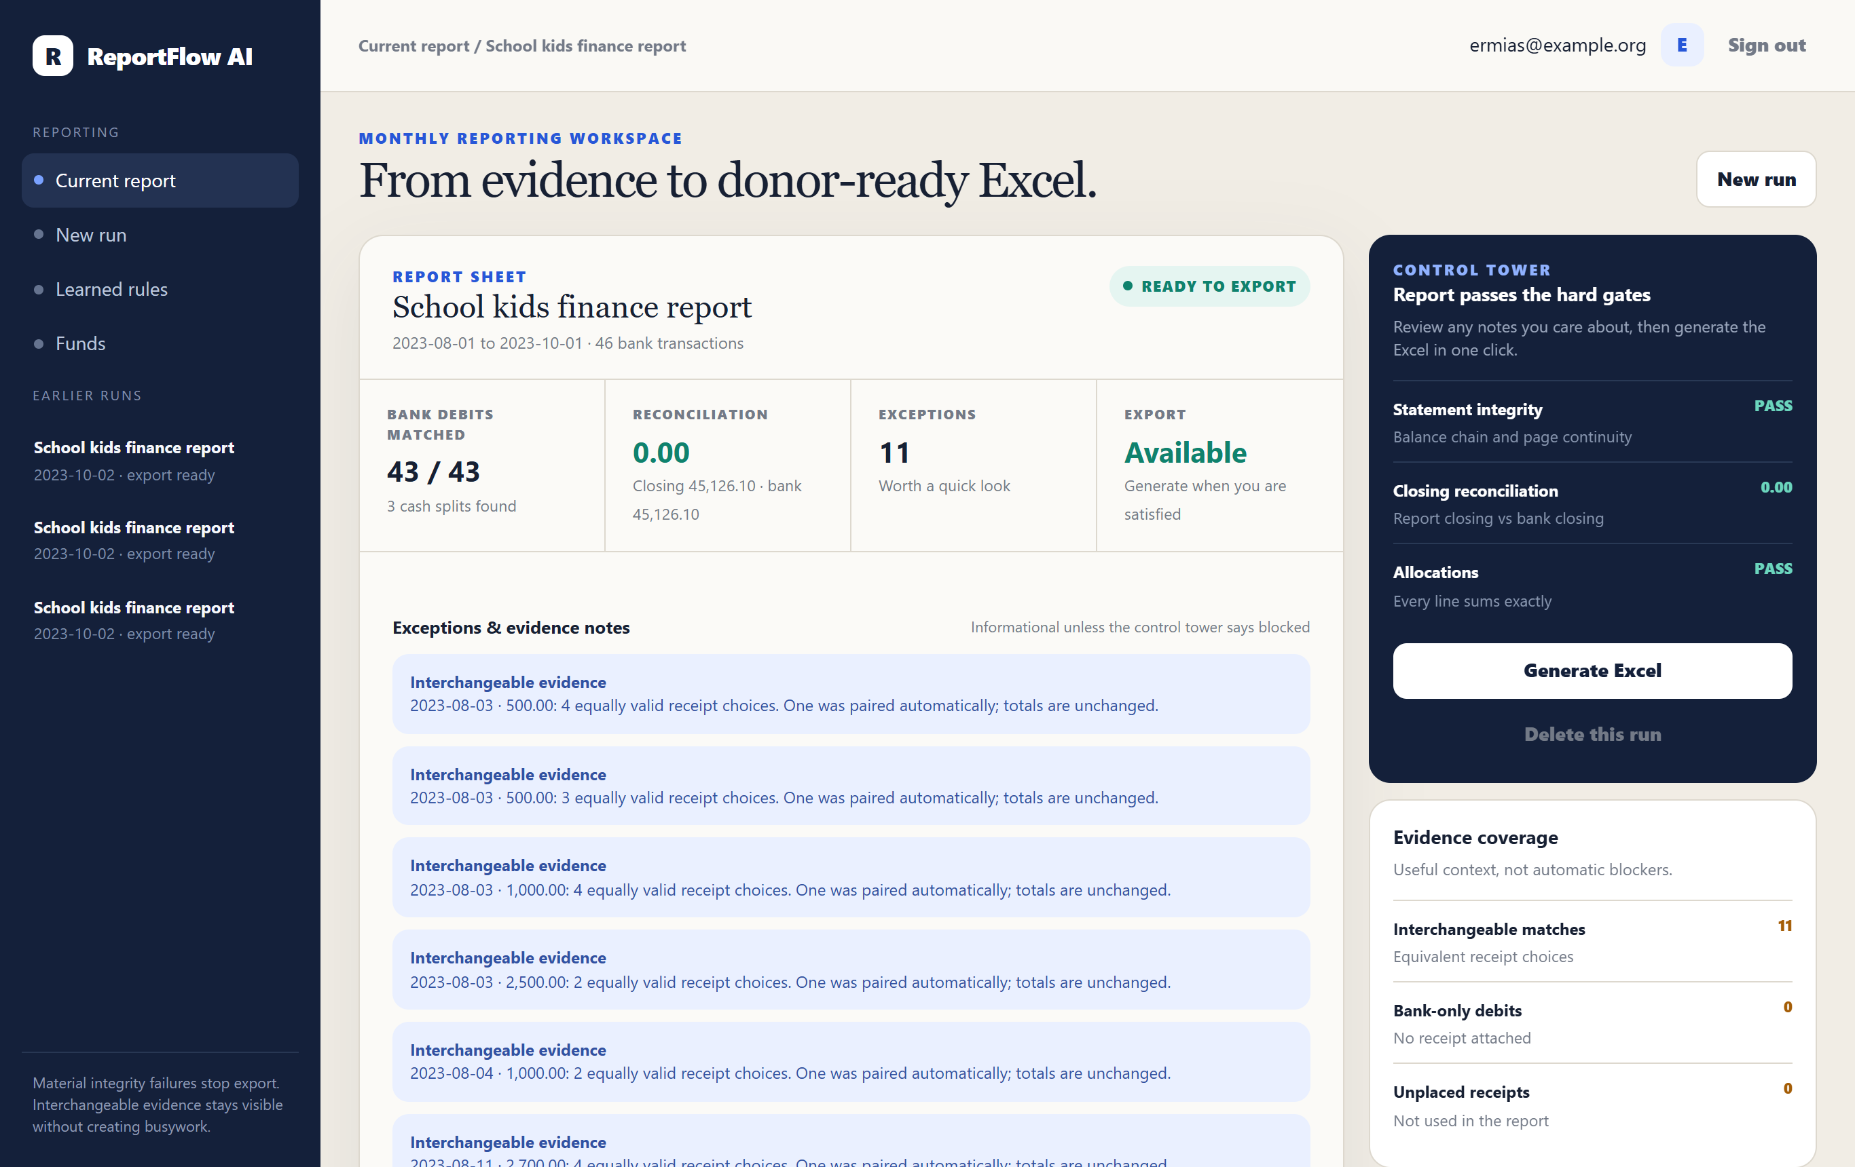Click the date range 2023-08-01 to 2023-10-01 line
This screenshot has width=1855, height=1167.
click(568, 343)
